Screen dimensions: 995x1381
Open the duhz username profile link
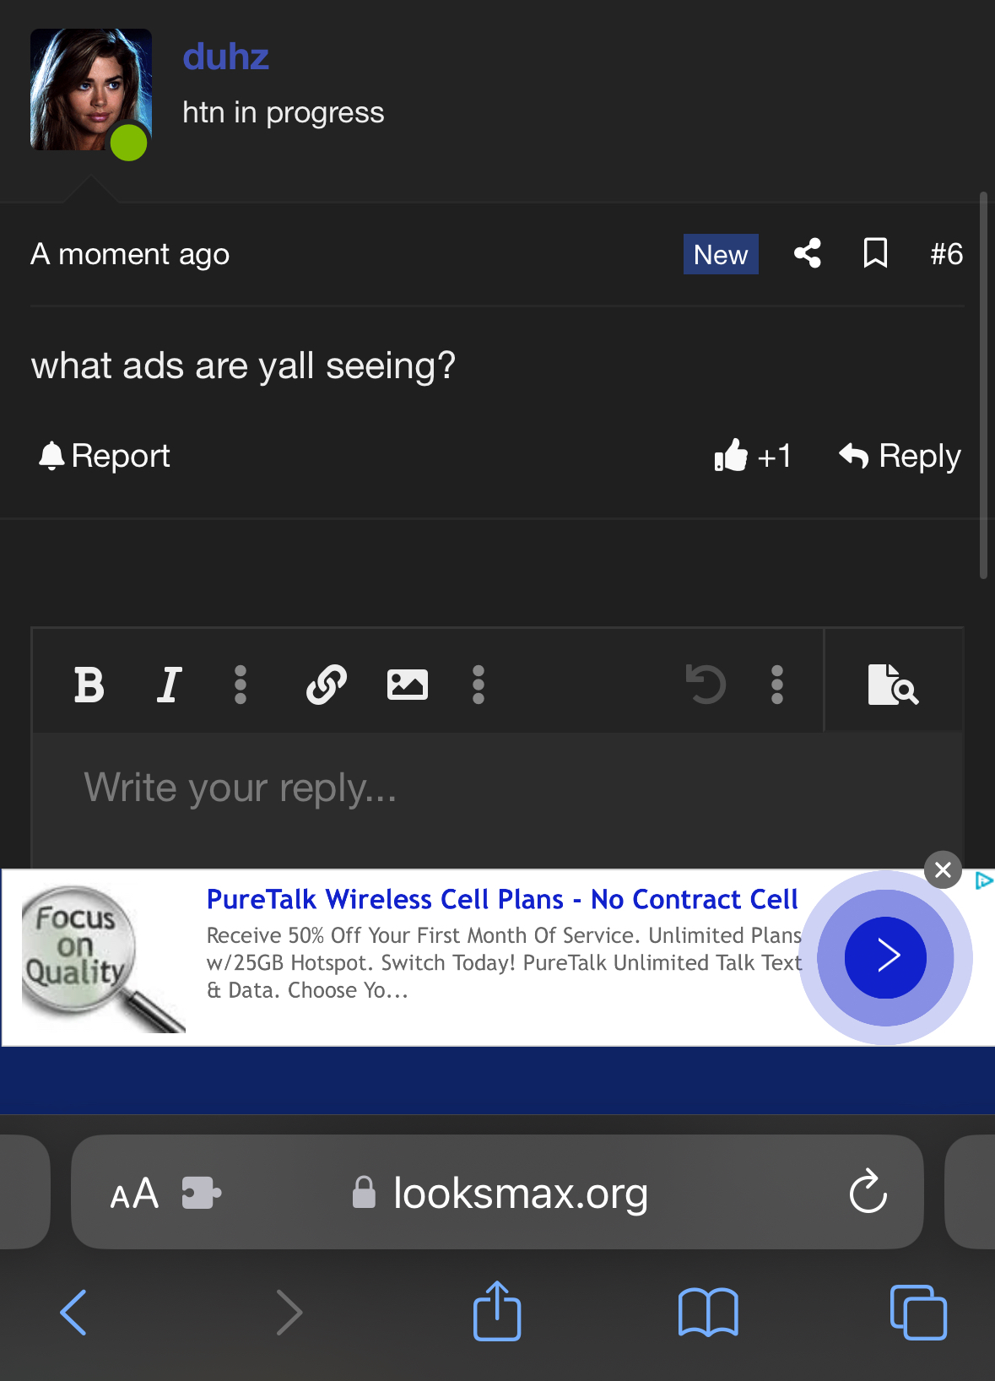pos(226,57)
